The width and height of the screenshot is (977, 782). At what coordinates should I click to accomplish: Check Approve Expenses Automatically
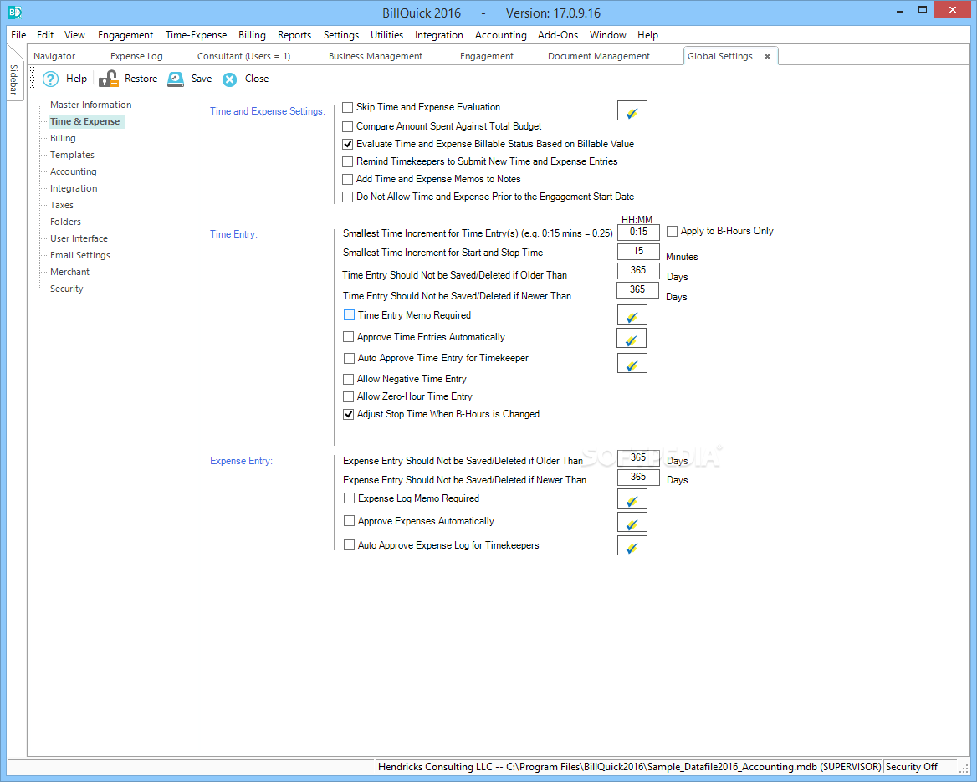coord(349,521)
